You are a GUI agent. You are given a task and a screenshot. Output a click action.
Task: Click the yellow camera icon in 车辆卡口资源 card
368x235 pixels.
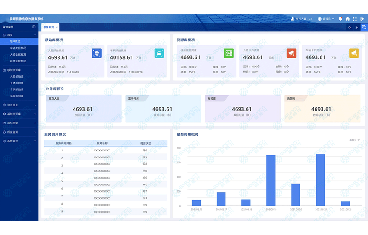pyautogui.click(x=354, y=53)
